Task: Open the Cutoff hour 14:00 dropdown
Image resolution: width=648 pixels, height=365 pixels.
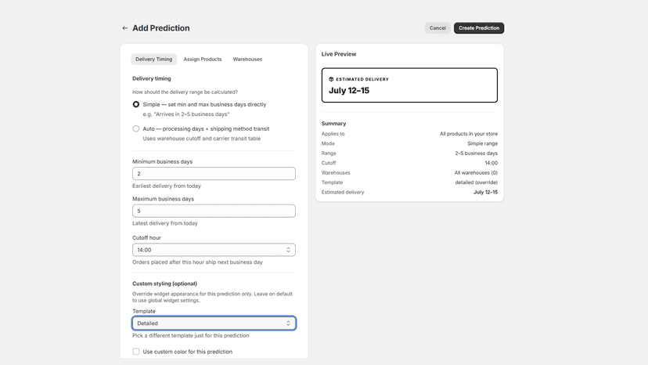Action: coord(214,250)
